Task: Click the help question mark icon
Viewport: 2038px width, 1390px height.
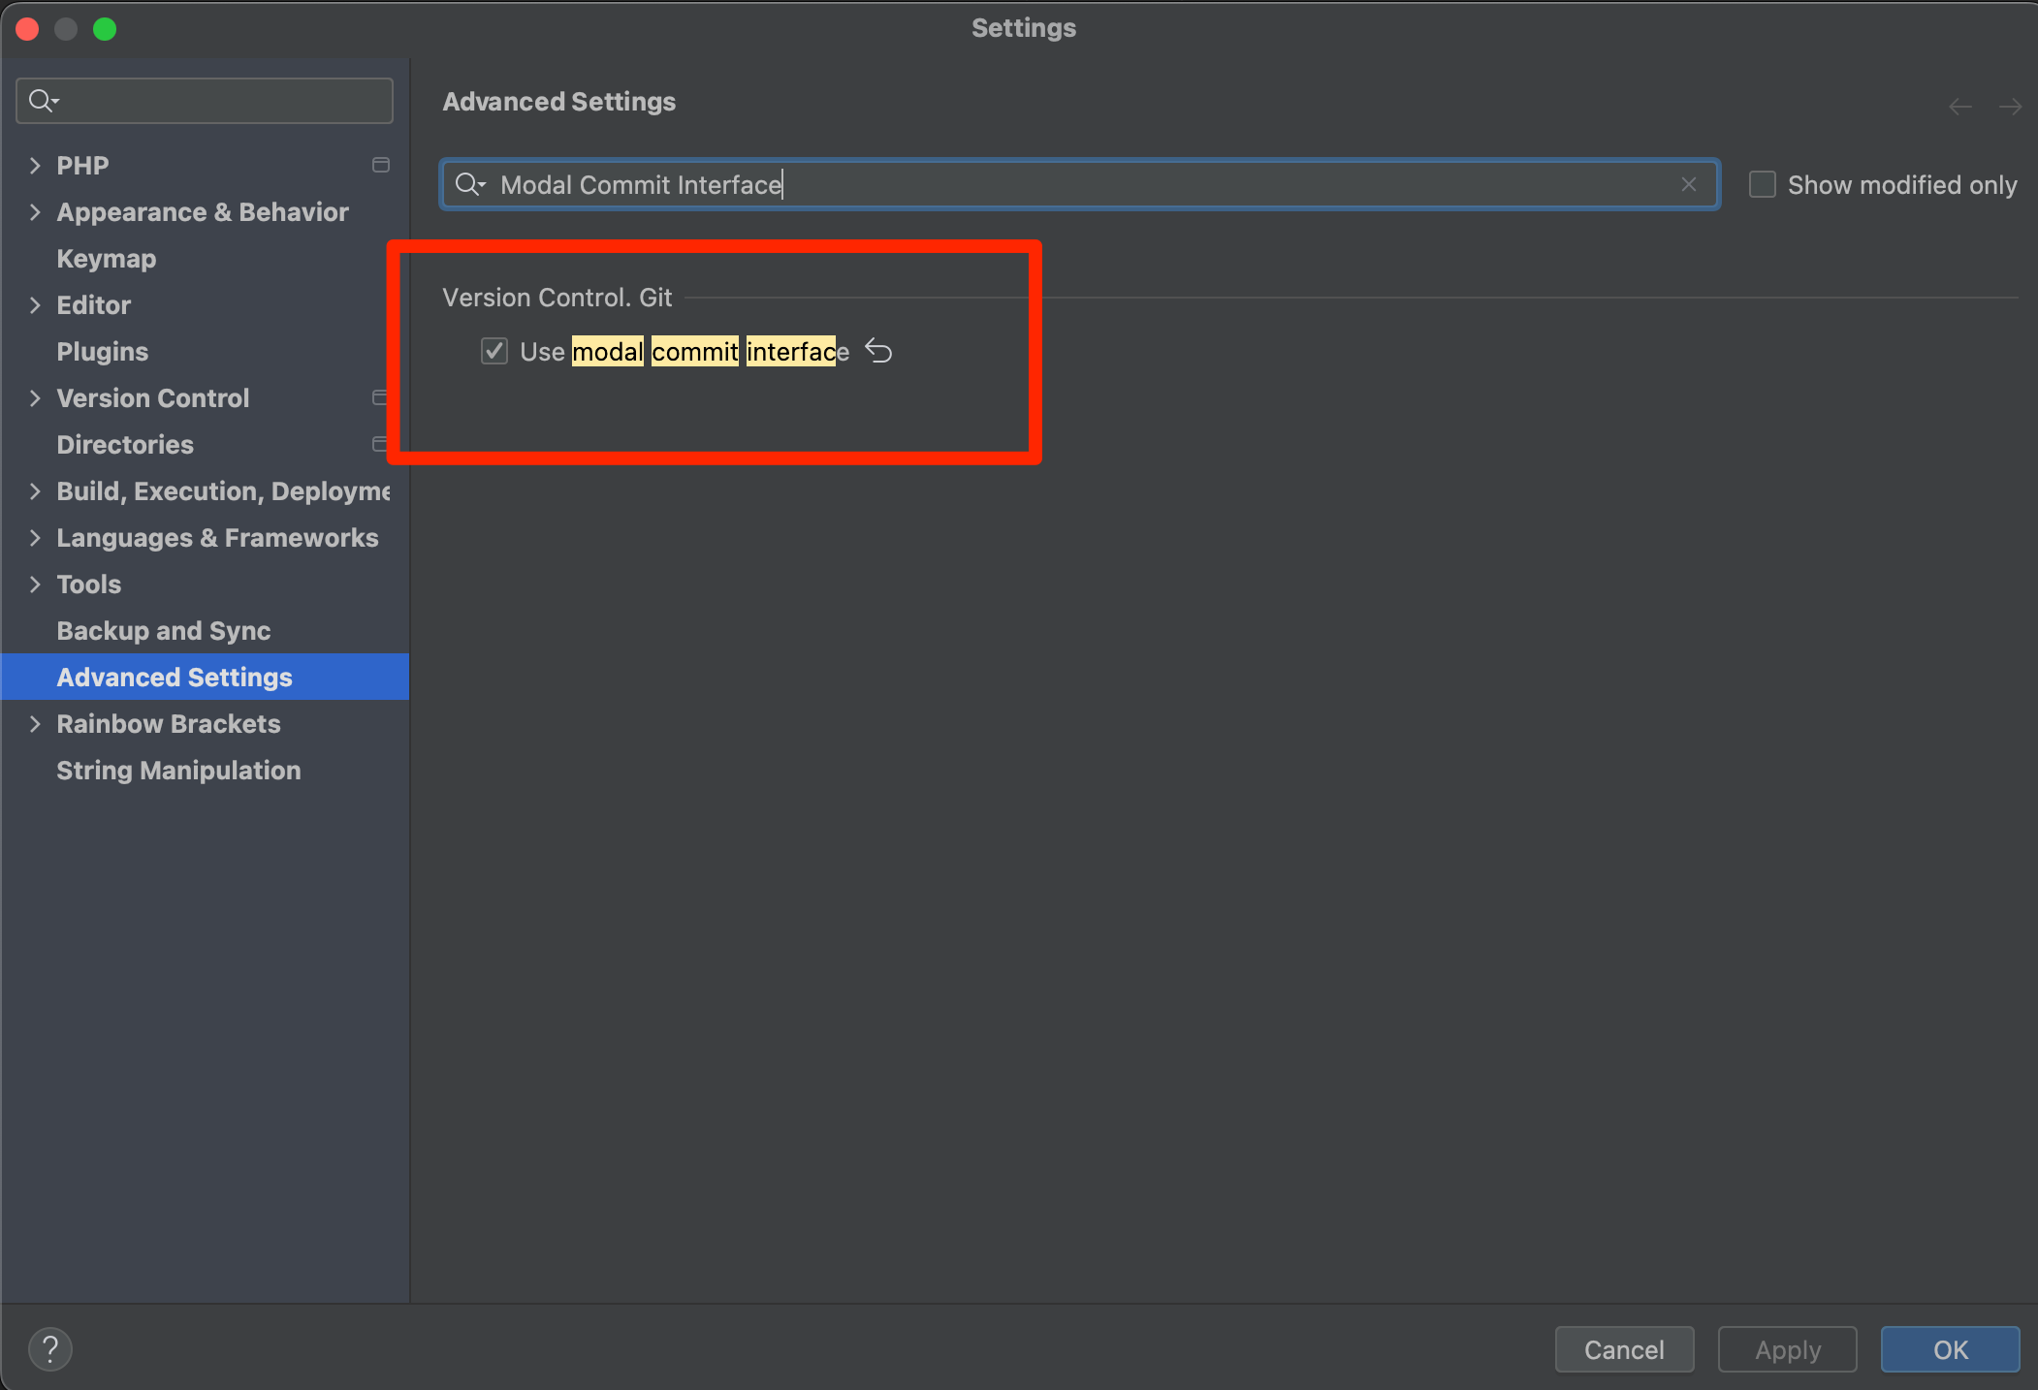Action: [50, 1348]
